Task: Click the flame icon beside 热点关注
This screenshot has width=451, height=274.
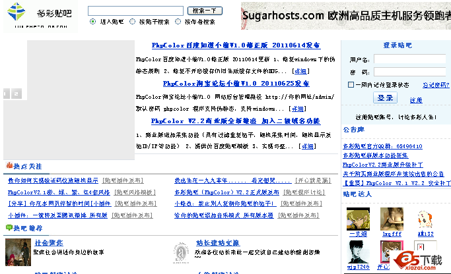Action: [x=9, y=165]
